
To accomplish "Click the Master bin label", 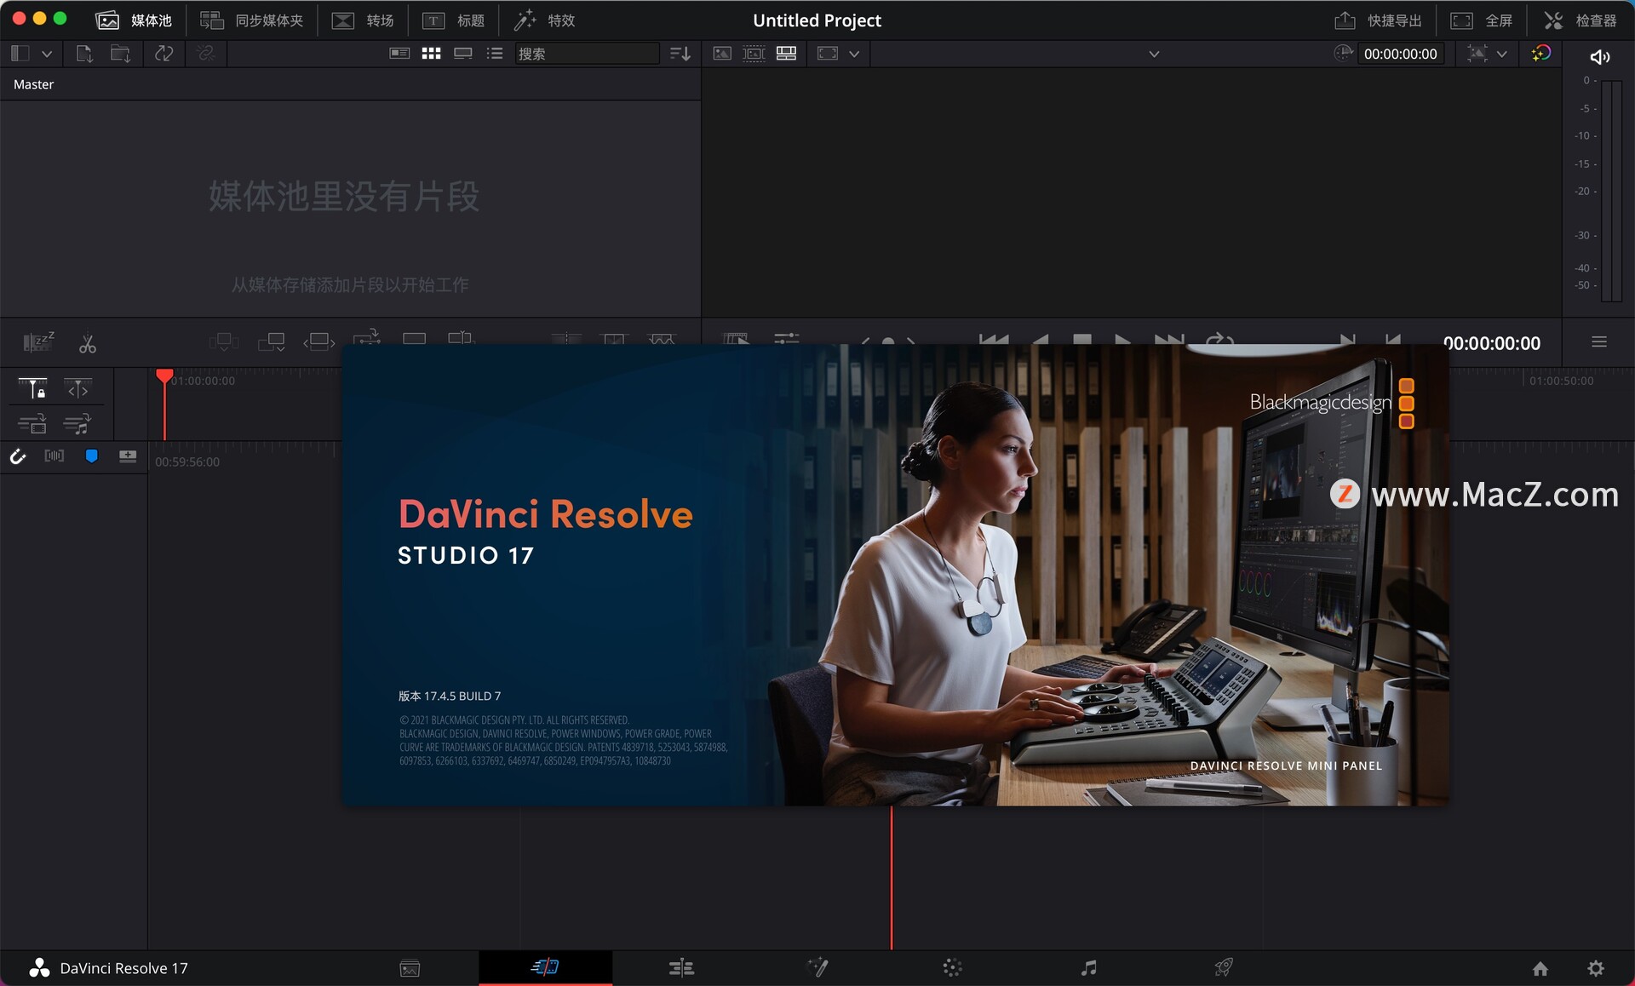I will click(33, 84).
